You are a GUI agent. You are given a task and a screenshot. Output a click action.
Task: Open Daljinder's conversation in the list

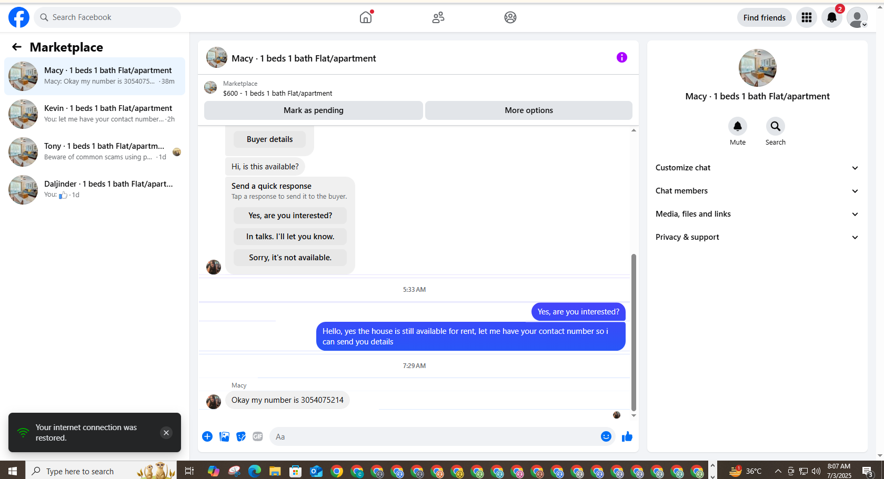tap(95, 190)
